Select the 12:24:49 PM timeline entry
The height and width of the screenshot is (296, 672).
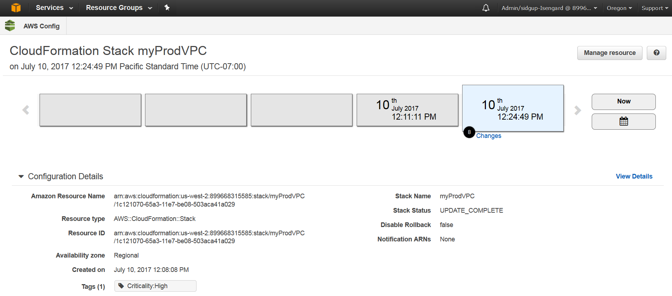pyautogui.click(x=513, y=108)
